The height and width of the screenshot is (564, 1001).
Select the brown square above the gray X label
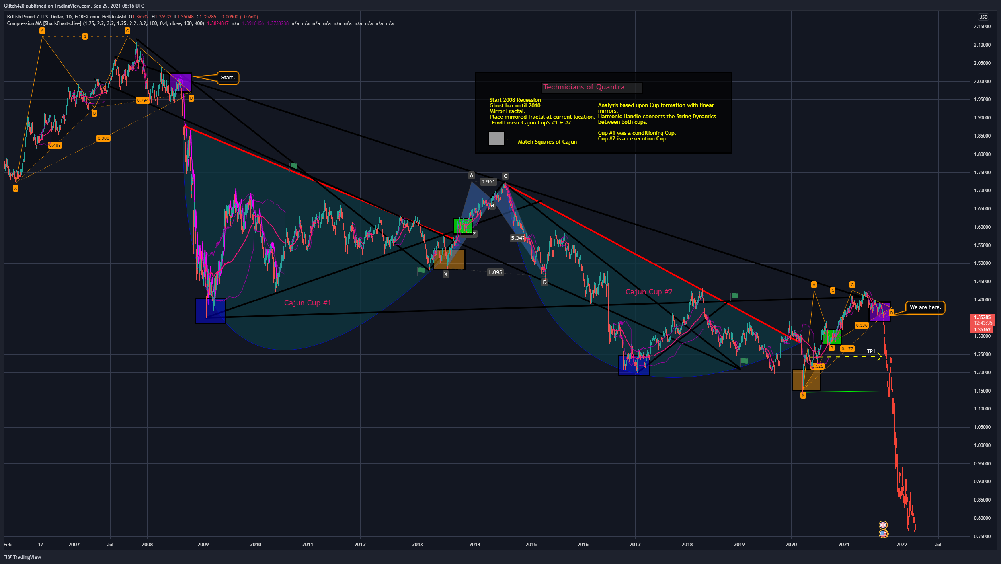coord(449,259)
